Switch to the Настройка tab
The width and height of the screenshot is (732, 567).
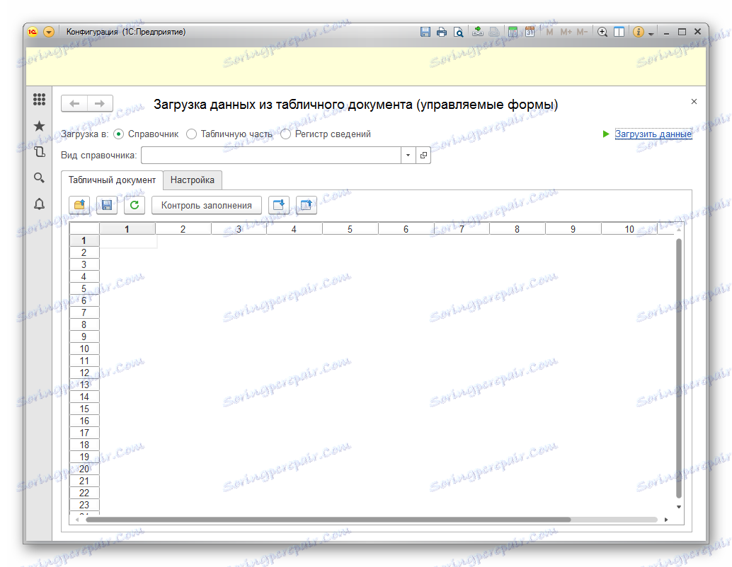pos(193,180)
